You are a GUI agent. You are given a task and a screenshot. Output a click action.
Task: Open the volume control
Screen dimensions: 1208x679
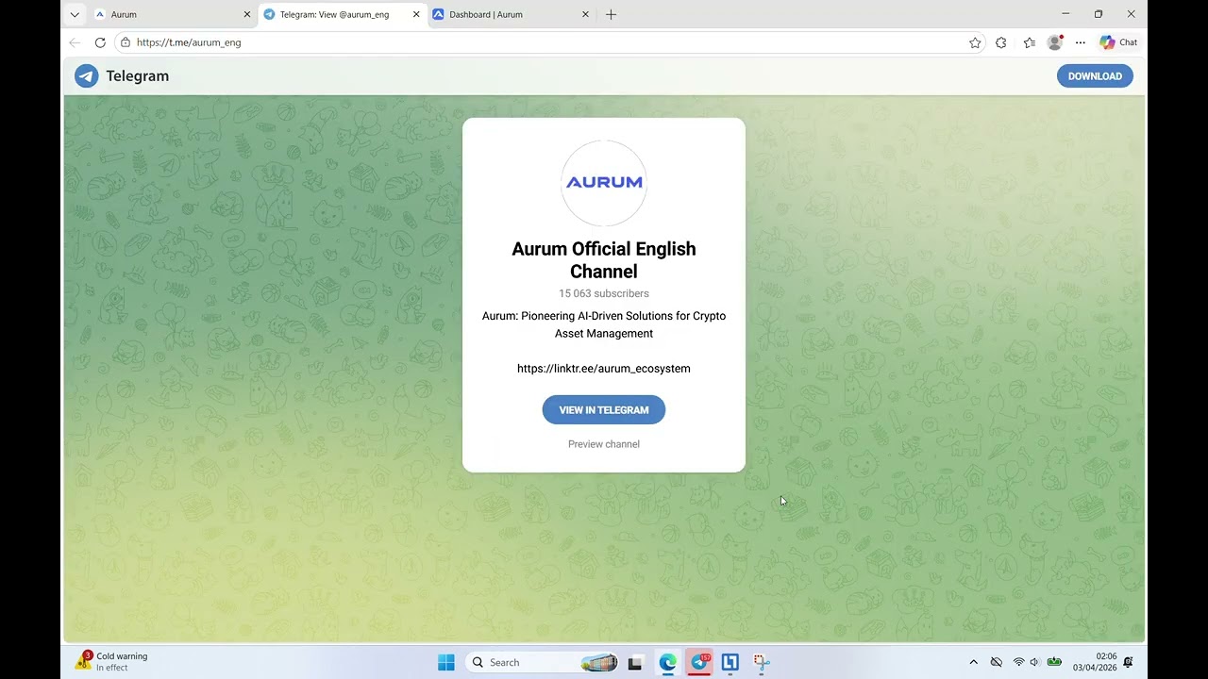click(x=1034, y=662)
